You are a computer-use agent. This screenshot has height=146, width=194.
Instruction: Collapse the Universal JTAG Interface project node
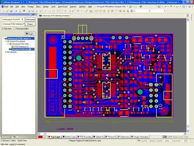pos(4,39)
